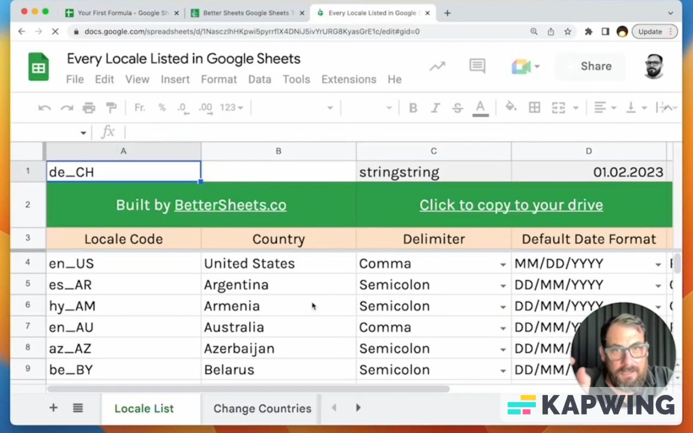Apply currency format Fr. button
693x433 pixels.
pyautogui.click(x=140, y=108)
